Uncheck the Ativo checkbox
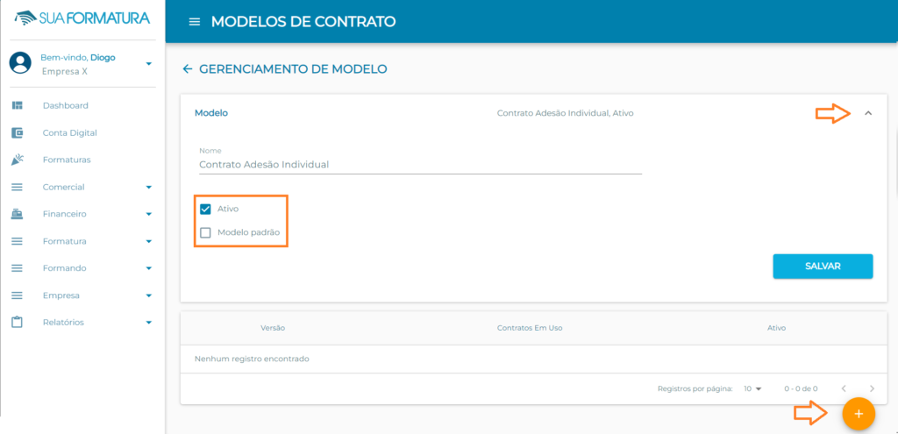The image size is (898, 434). click(x=205, y=209)
